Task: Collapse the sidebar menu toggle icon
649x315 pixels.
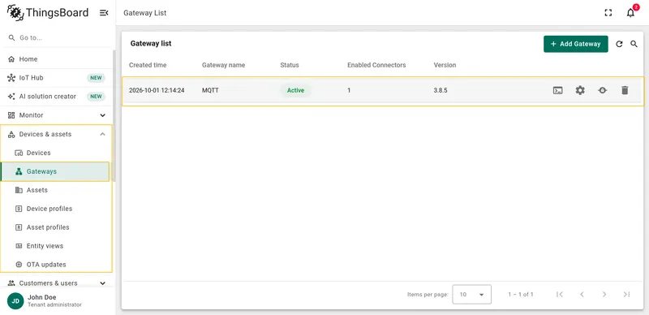Action: 104,13
